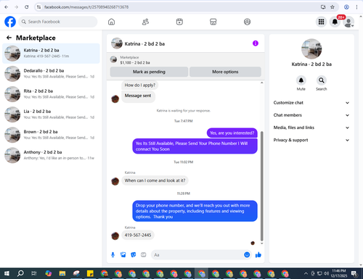Click More options button
Image resolution: width=363 pixels, height=279 pixels.
225,72
